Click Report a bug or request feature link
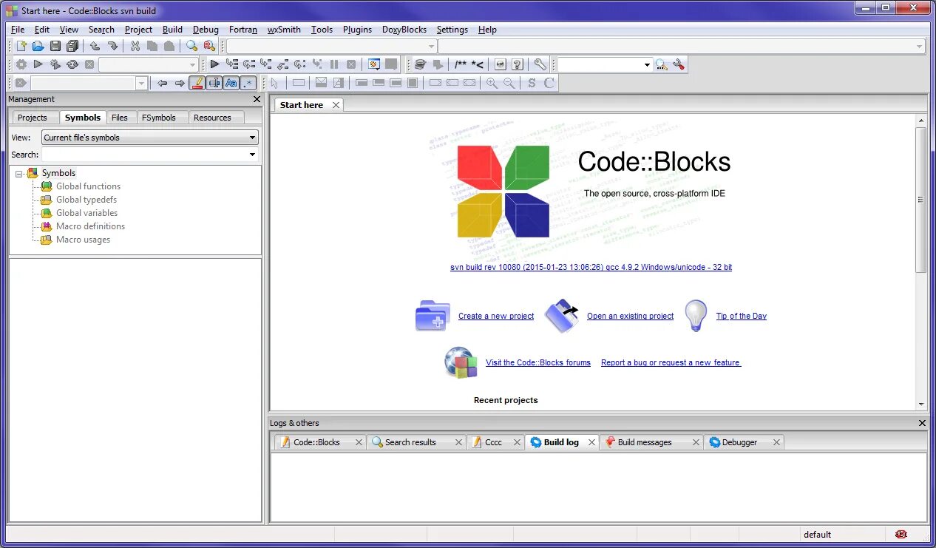 tap(671, 362)
